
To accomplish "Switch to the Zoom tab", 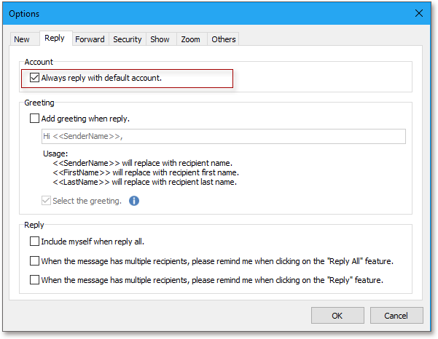I will pos(190,39).
